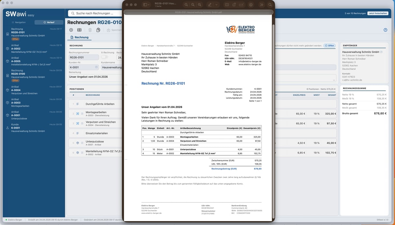Click the BEZEICHNUNG column header

[x=93, y=95]
